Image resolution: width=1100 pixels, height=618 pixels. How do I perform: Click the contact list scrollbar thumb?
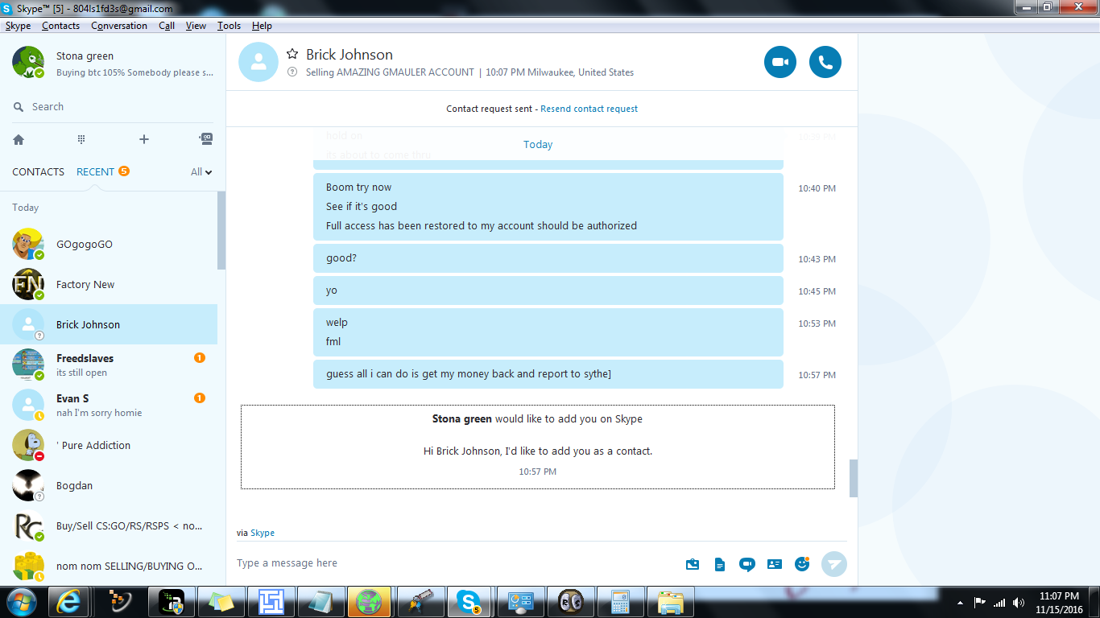coord(221,230)
